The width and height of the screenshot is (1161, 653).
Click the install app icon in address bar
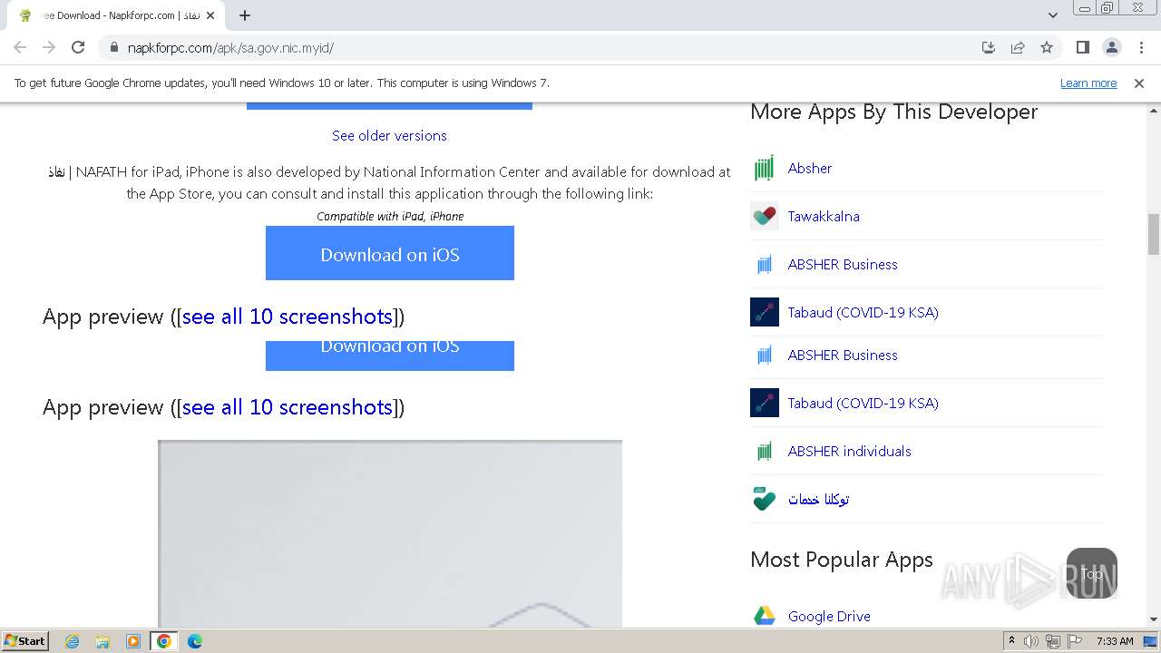click(x=989, y=47)
